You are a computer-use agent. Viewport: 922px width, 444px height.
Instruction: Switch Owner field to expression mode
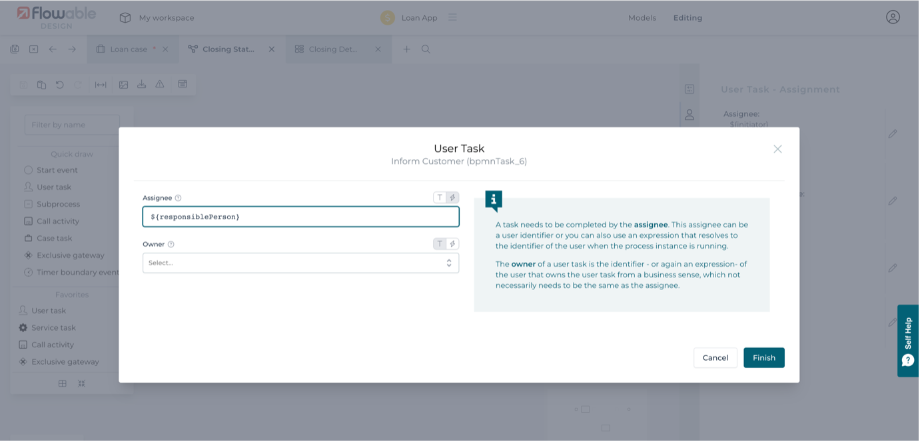pyautogui.click(x=452, y=244)
